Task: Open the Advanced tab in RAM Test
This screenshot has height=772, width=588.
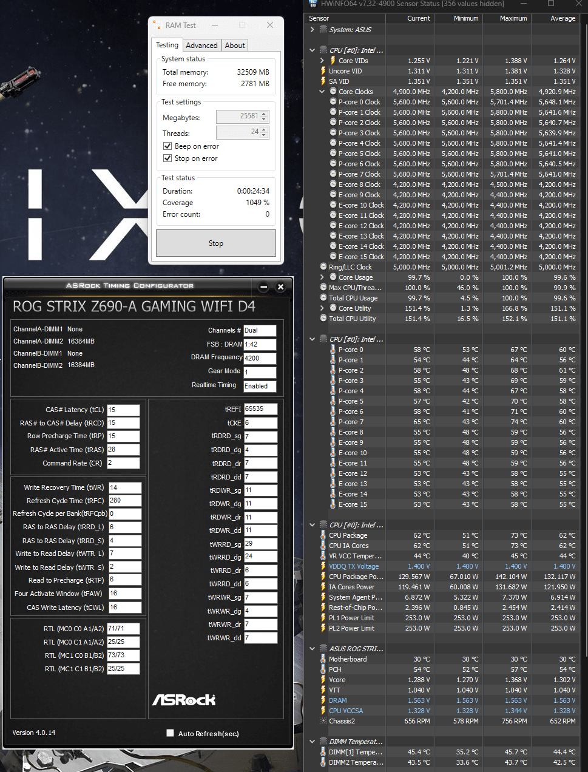Action: 201,46
